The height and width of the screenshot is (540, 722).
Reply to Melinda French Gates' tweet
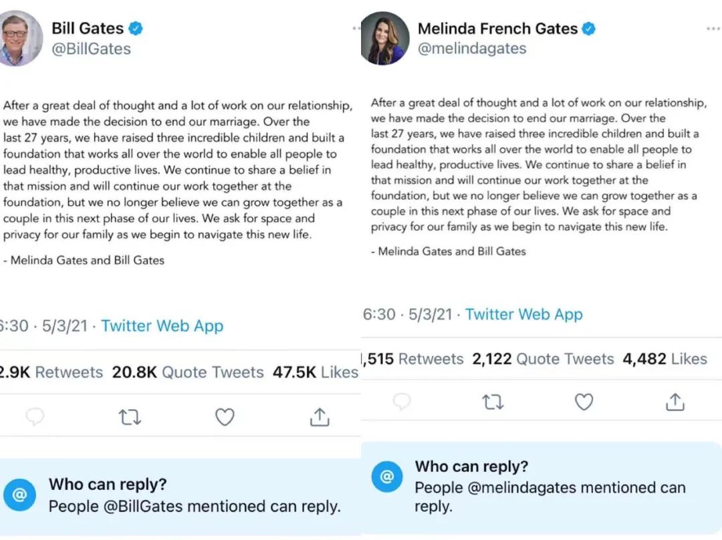[x=402, y=402]
